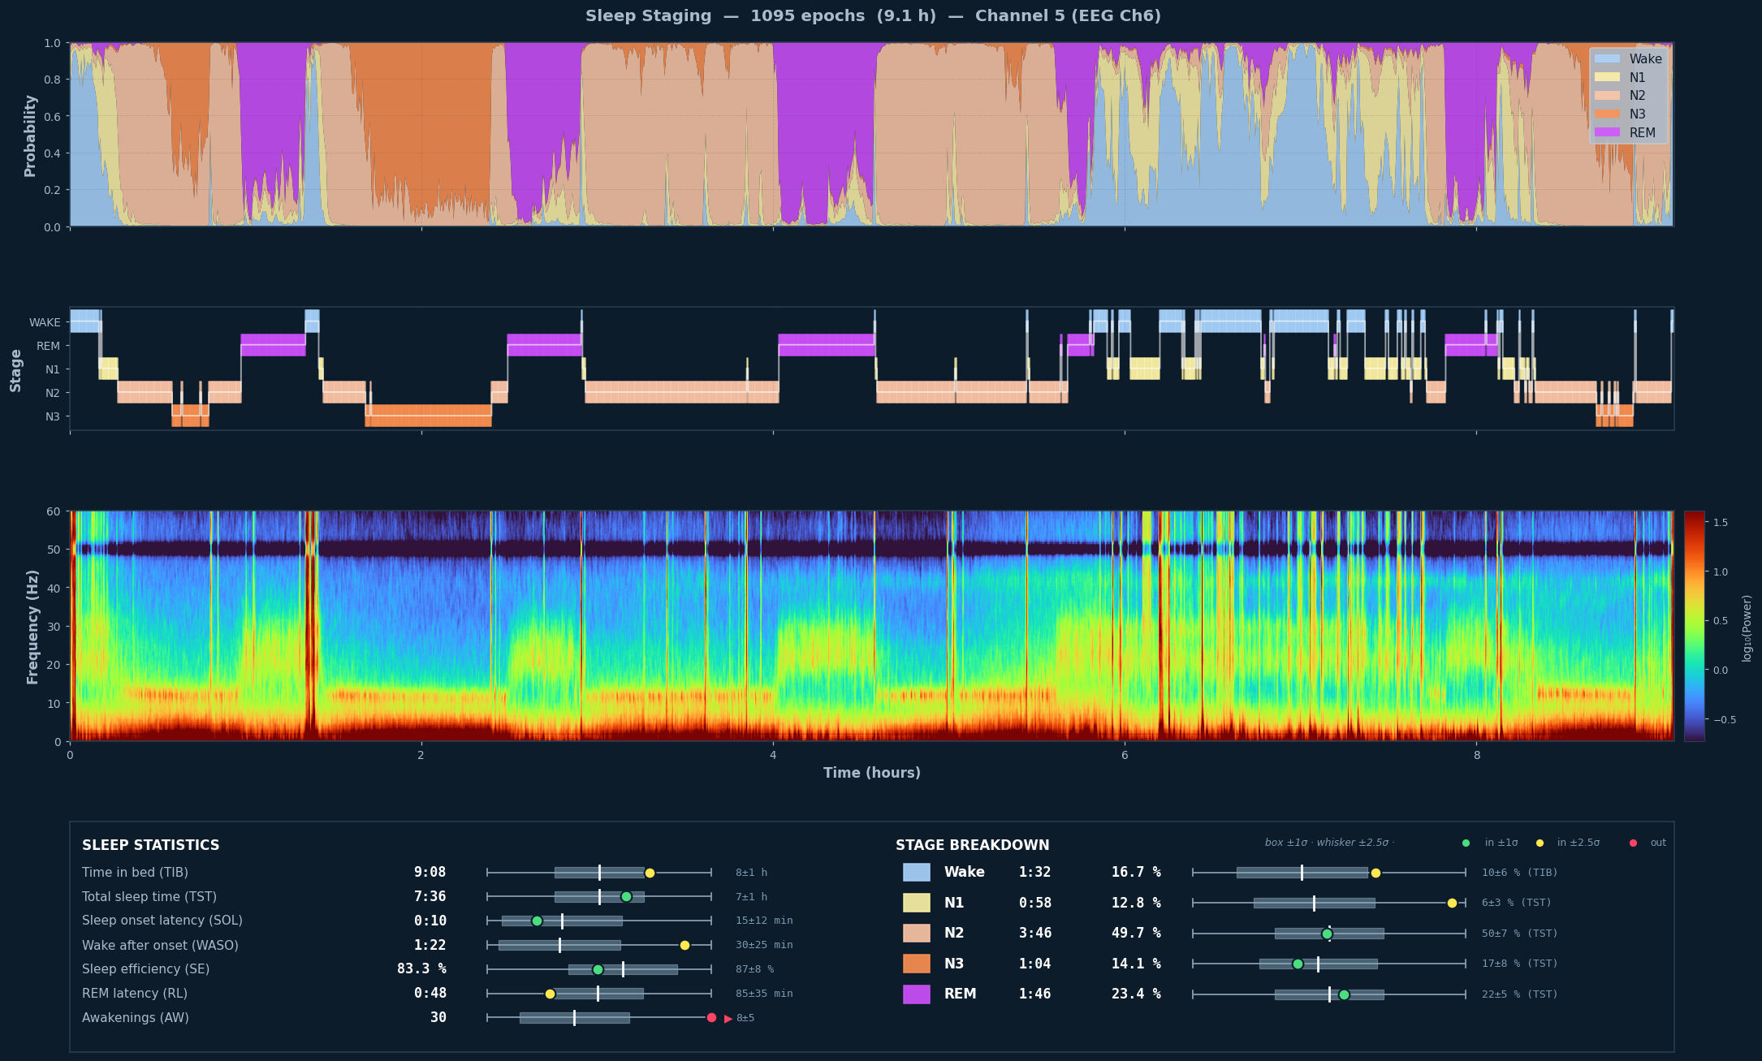This screenshot has width=1762, height=1061.
Task: Click the reference range '85±35 min'
Action: coord(764,994)
